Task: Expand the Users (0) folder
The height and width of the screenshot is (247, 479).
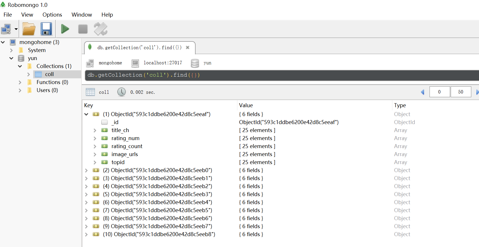Action: (20, 90)
